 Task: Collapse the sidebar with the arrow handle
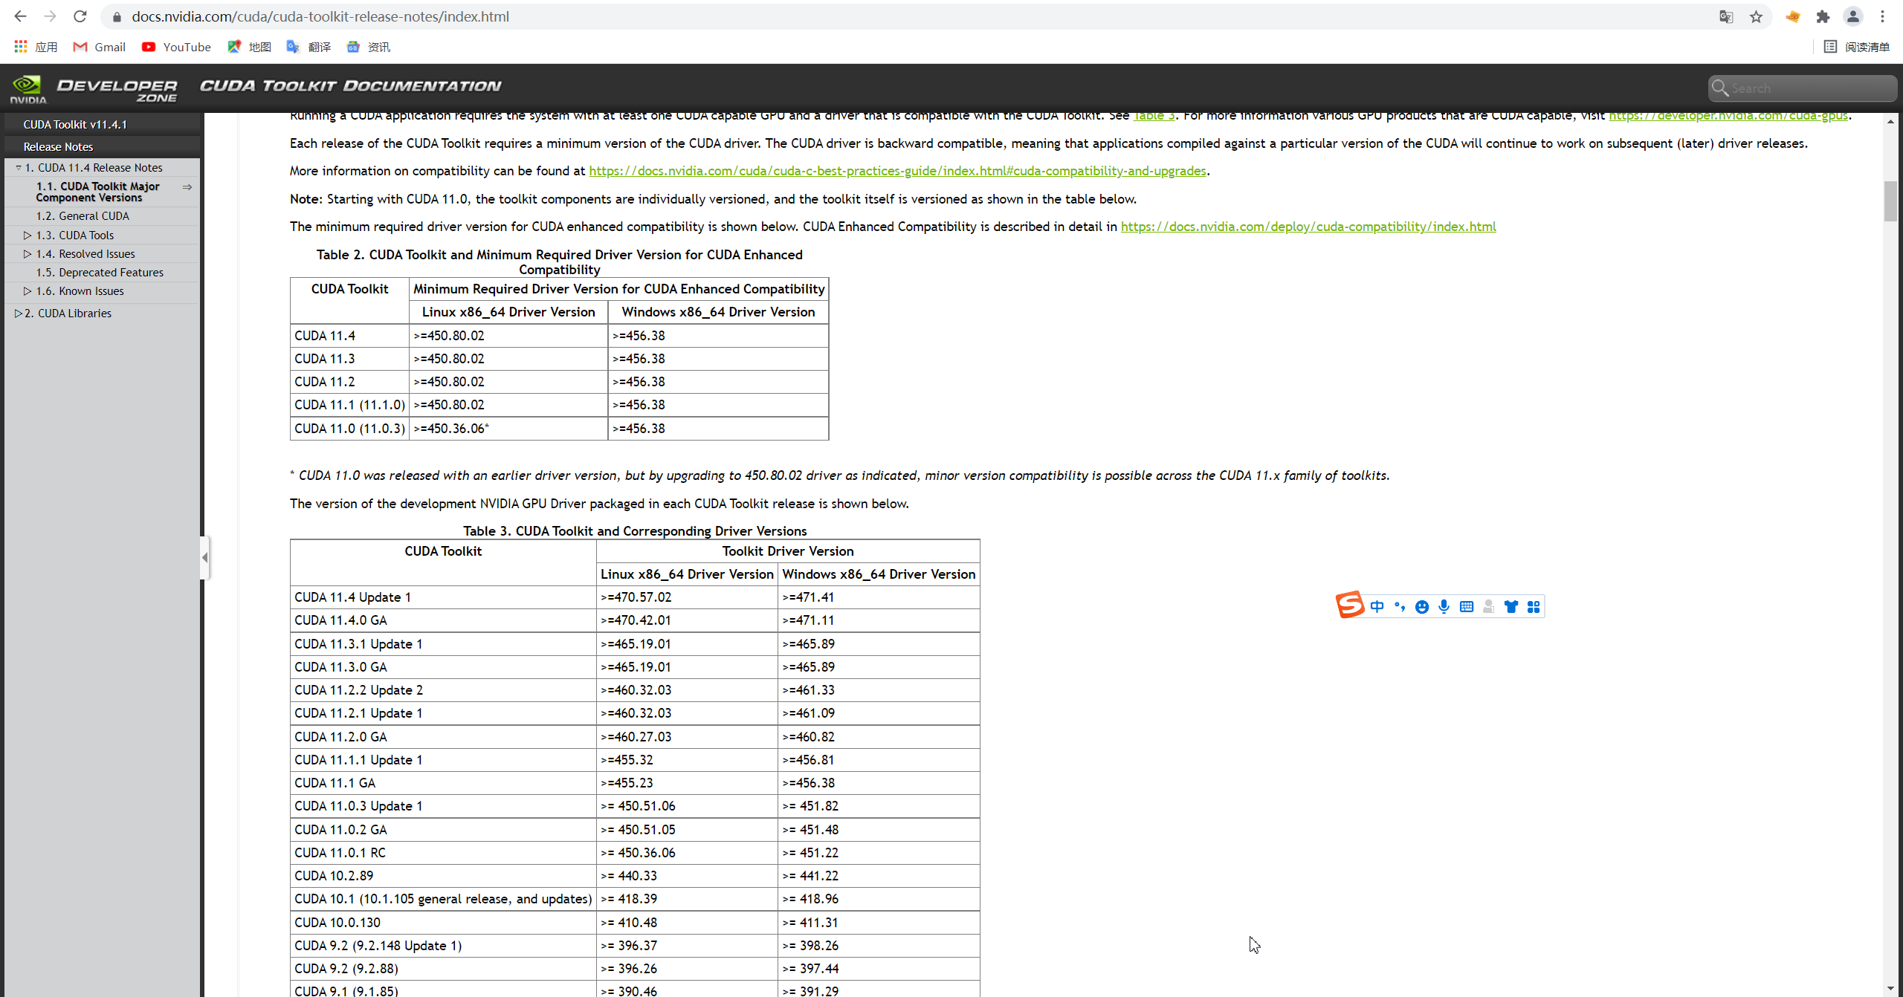pyautogui.click(x=204, y=557)
